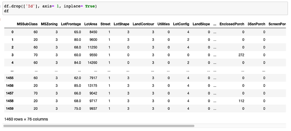The image size is (291, 131).
Task: Click LotFrontage value 60.0
Action: [78, 55]
